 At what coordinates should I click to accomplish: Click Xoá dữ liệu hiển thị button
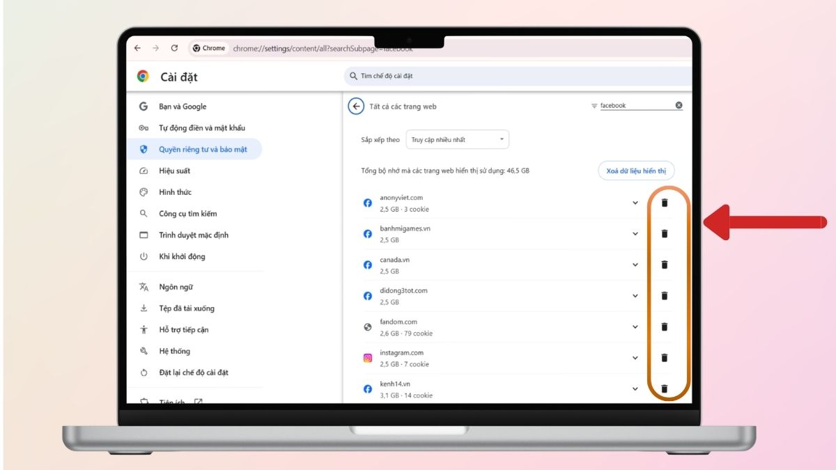tap(636, 171)
